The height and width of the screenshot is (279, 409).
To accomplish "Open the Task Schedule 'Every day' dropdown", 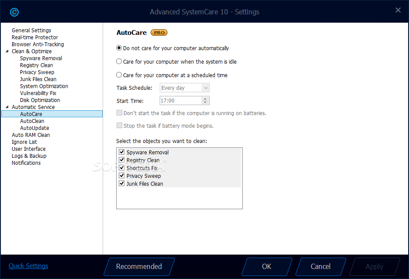I will pos(184,88).
